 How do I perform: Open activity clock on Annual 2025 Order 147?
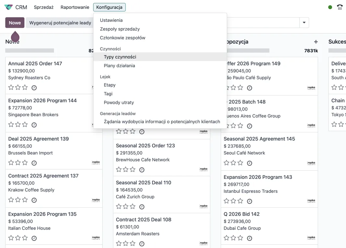click(34, 88)
